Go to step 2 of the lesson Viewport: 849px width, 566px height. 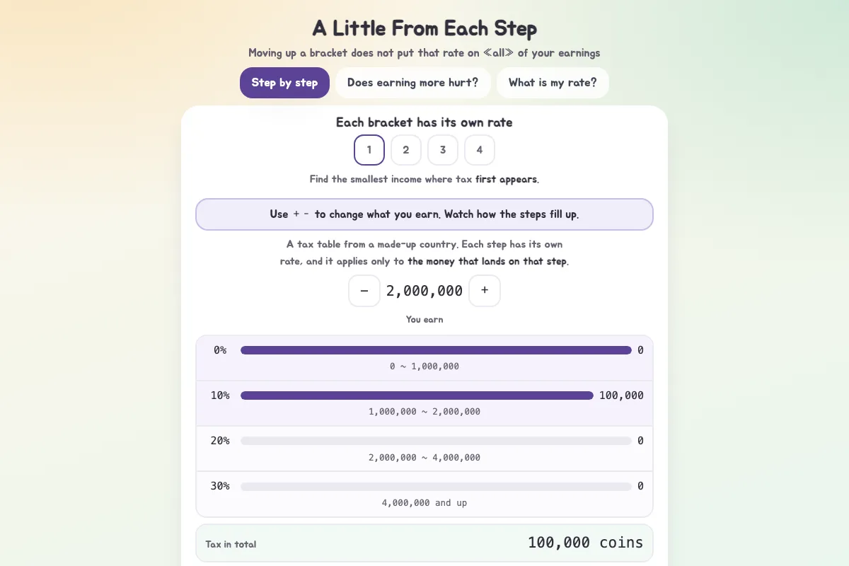406,150
